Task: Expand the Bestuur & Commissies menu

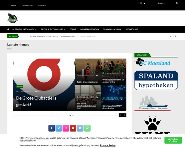Action: pyautogui.click(x=53, y=29)
